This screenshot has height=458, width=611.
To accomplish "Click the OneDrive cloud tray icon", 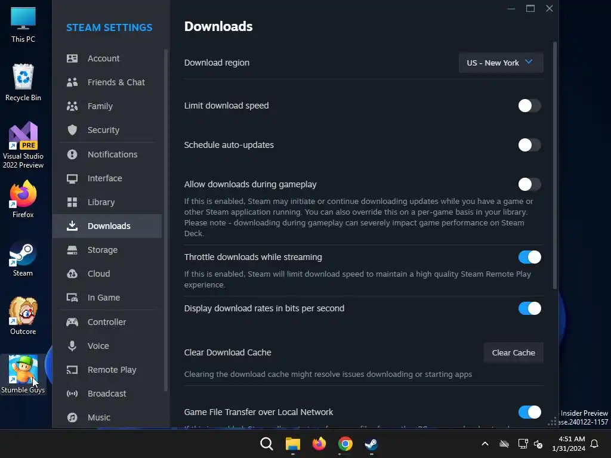I will pos(504,444).
